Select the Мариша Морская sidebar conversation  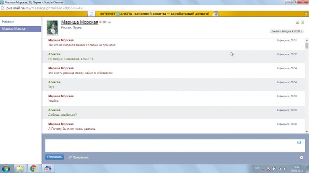(x=20, y=29)
